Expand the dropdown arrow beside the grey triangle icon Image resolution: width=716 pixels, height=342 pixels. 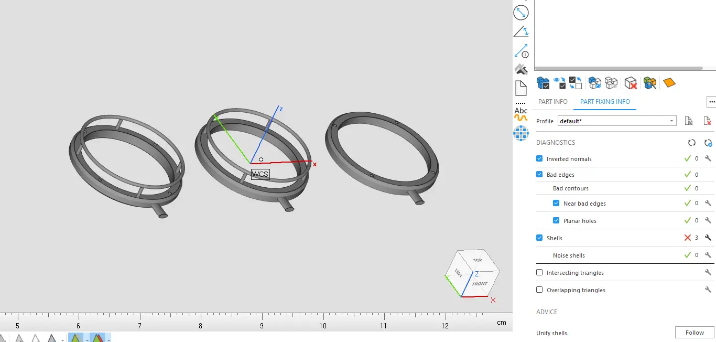click(x=62, y=340)
